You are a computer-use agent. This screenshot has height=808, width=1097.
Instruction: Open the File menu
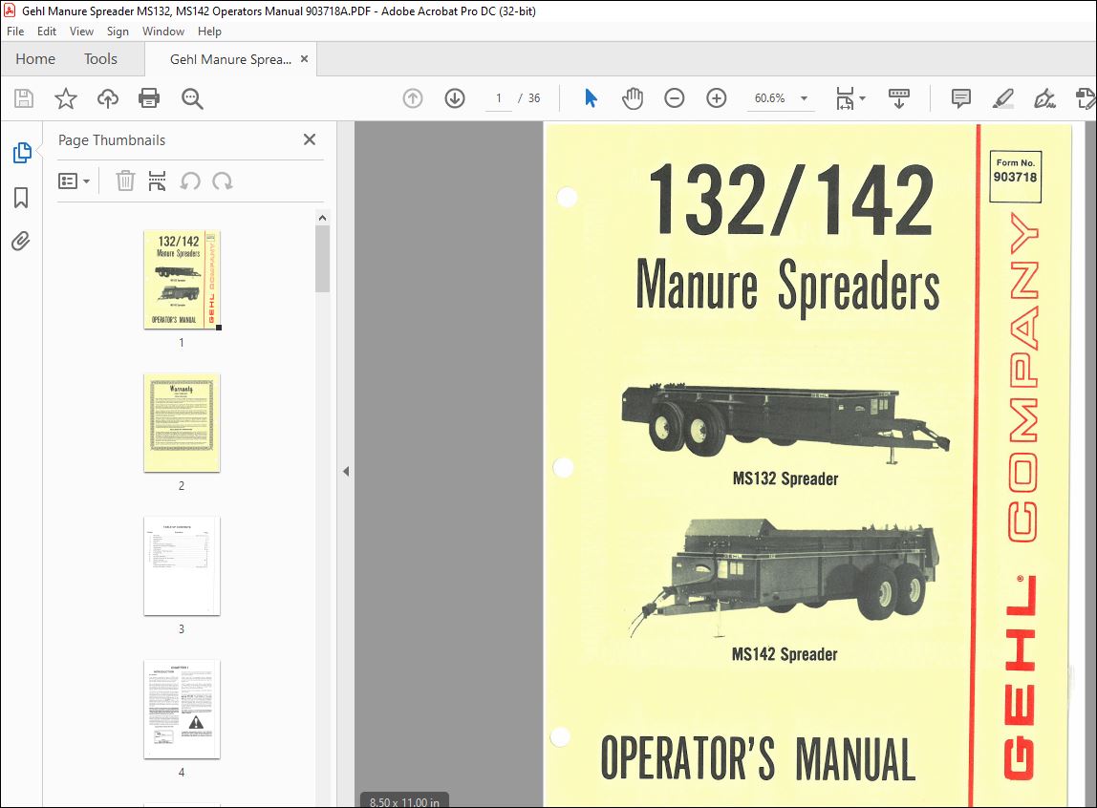click(15, 32)
